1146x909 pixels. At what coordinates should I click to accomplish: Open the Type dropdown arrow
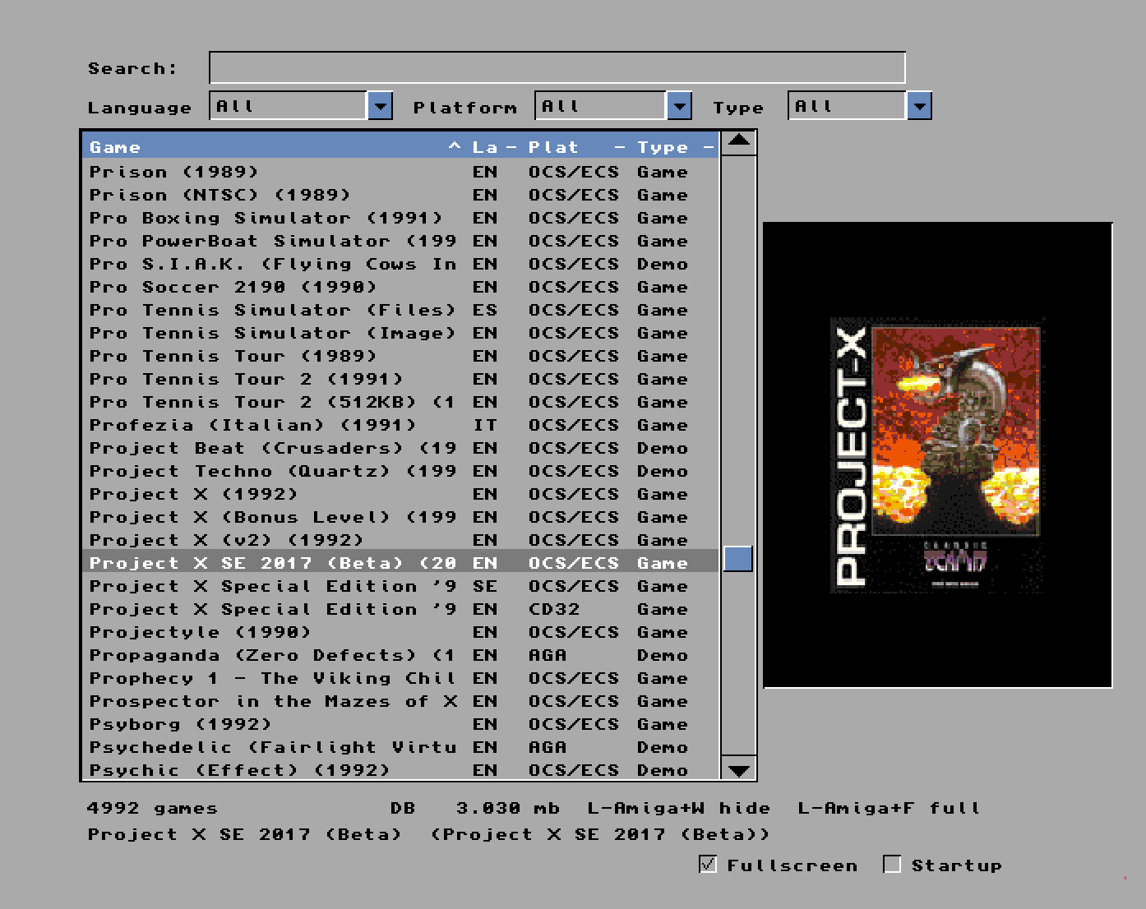click(919, 106)
